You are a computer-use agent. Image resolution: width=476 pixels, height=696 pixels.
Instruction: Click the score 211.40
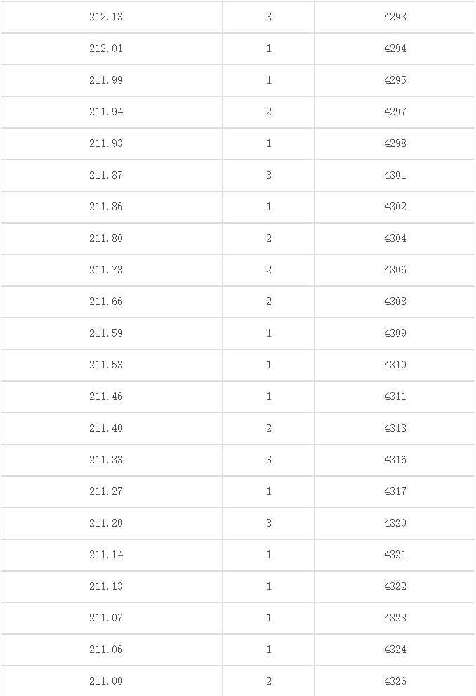point(106,428)
